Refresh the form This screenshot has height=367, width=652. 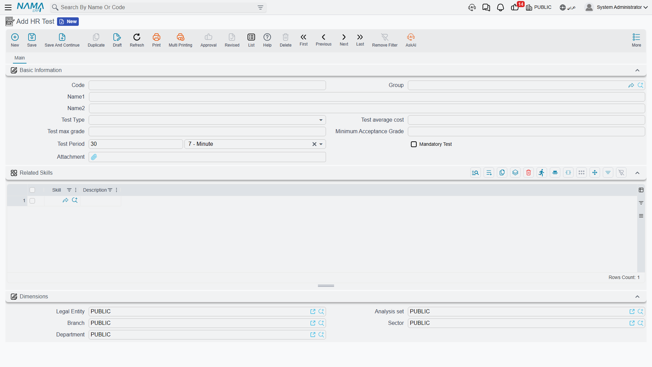(x=137, y=40)
